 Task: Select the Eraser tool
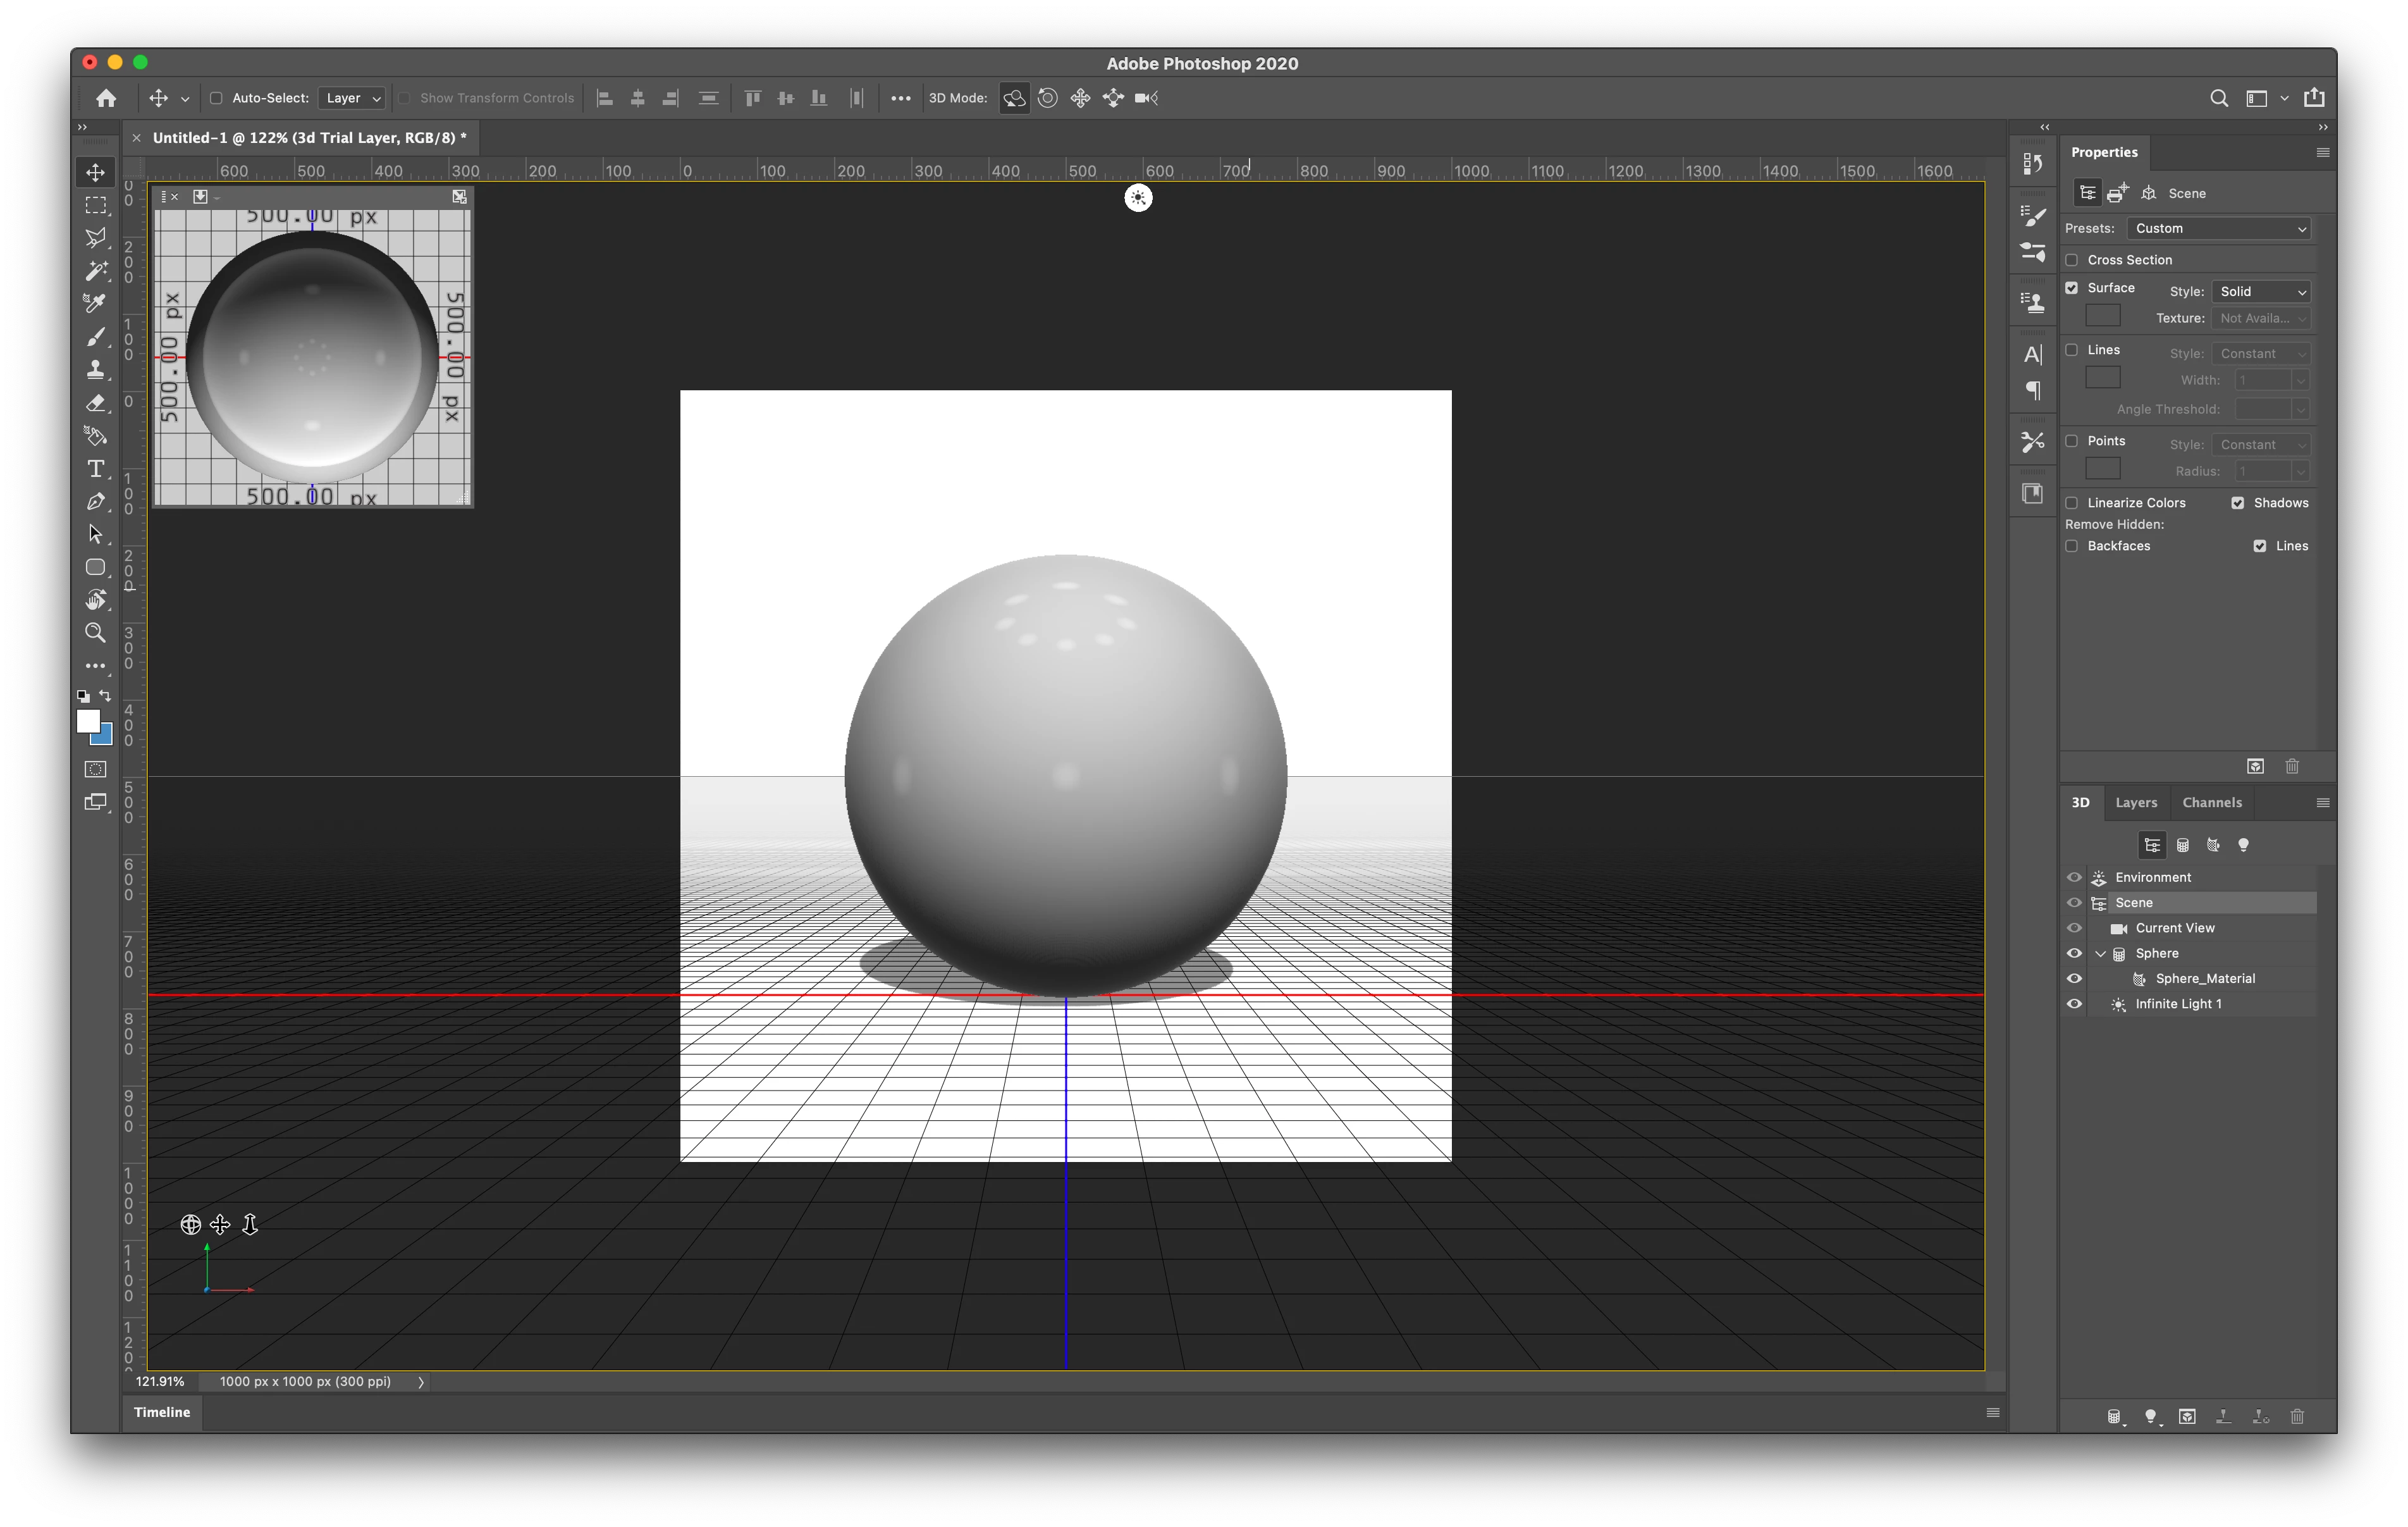point(96,402)
